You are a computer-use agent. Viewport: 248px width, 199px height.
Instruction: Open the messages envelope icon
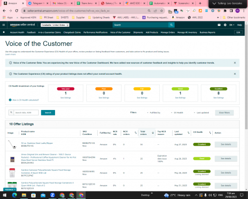pyautogui.click(x=219, y=25)
